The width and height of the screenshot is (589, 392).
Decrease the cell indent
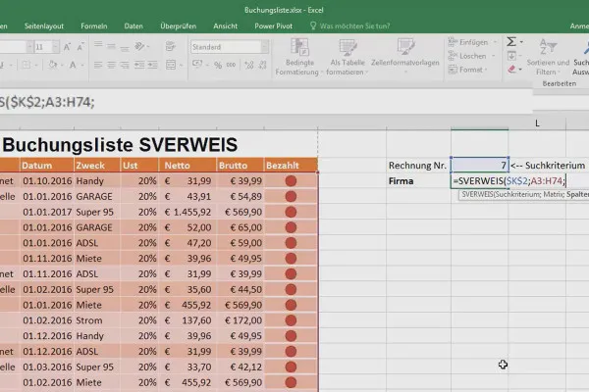point(139,65)
